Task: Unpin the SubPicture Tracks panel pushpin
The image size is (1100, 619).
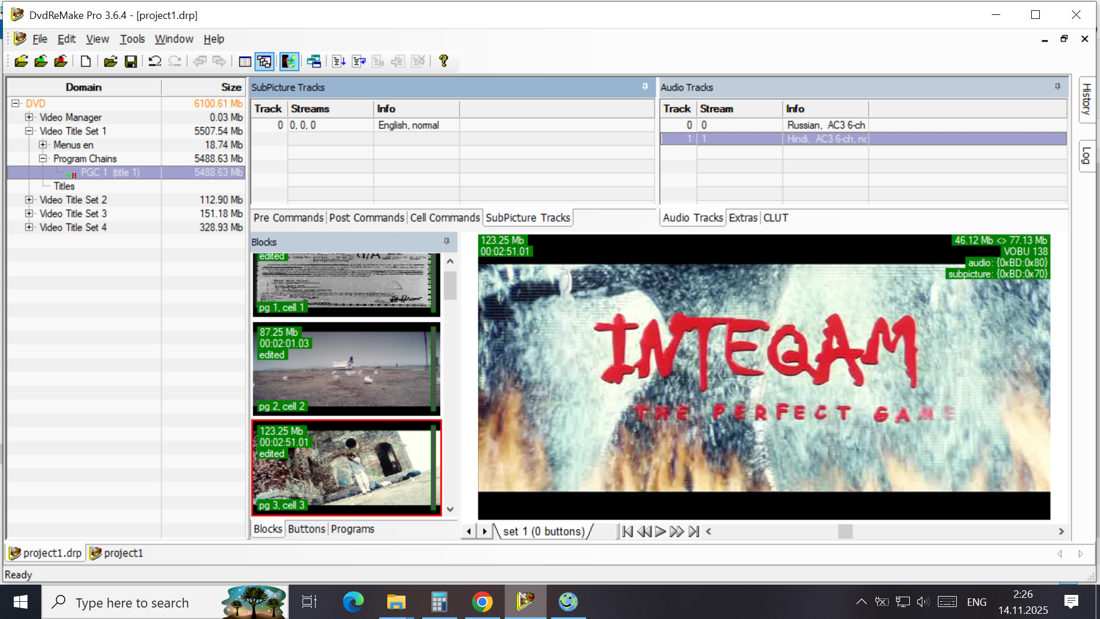Action: (x=645, y=87)
